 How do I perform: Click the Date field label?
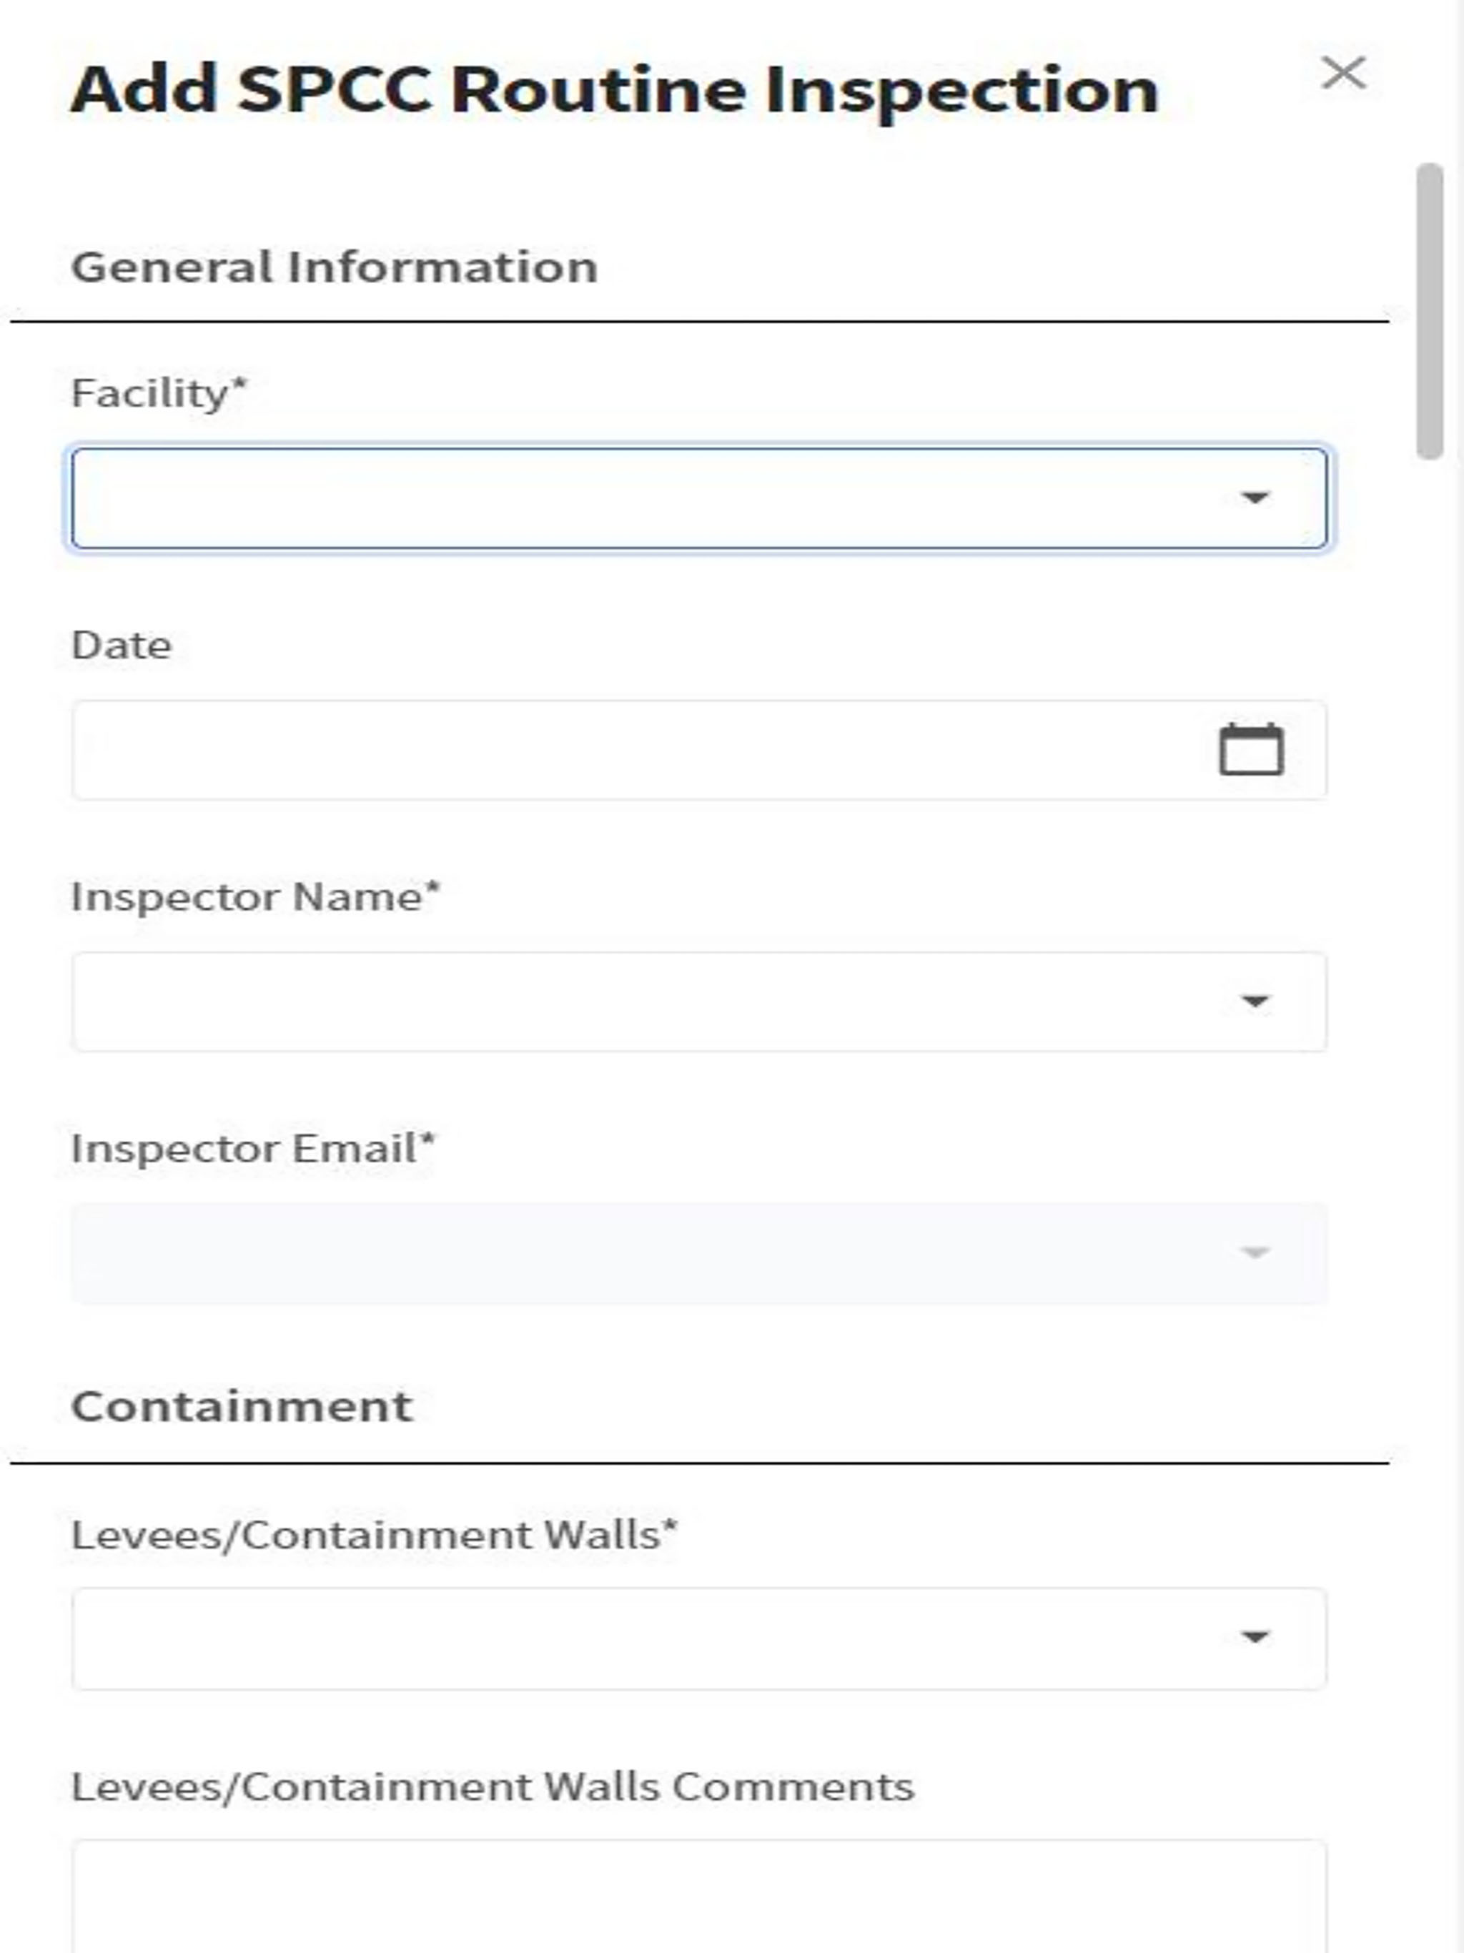point(121,646)
